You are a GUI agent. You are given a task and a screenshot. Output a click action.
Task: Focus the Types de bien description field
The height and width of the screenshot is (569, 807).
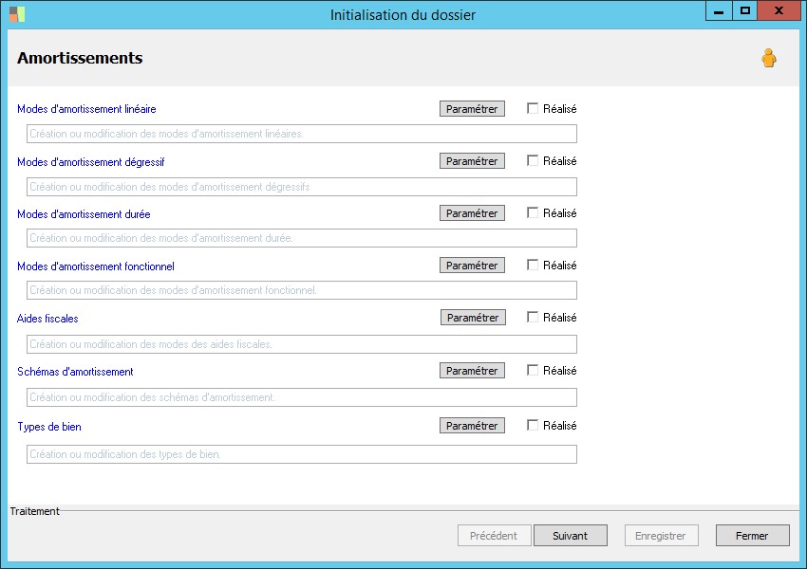302,454
